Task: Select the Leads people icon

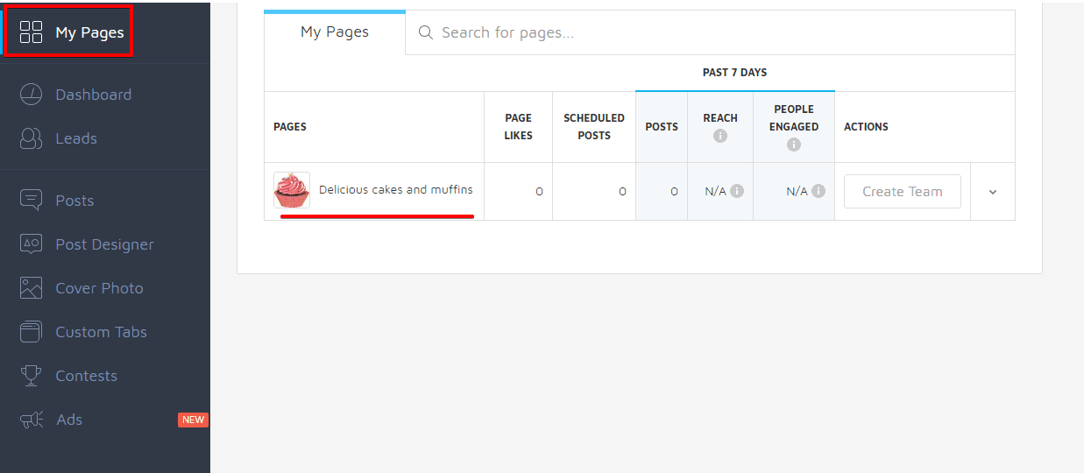Action: (x=32, y=138)
